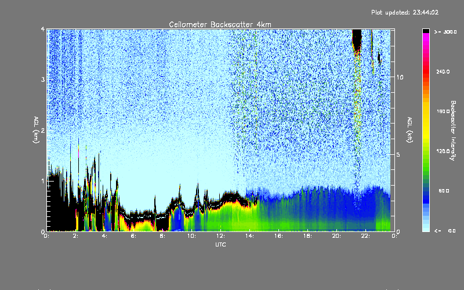The height and width of the screenshot is (290, 464).
Task: Click the right 'AGL (kft)' axis label
Action: 409,130
